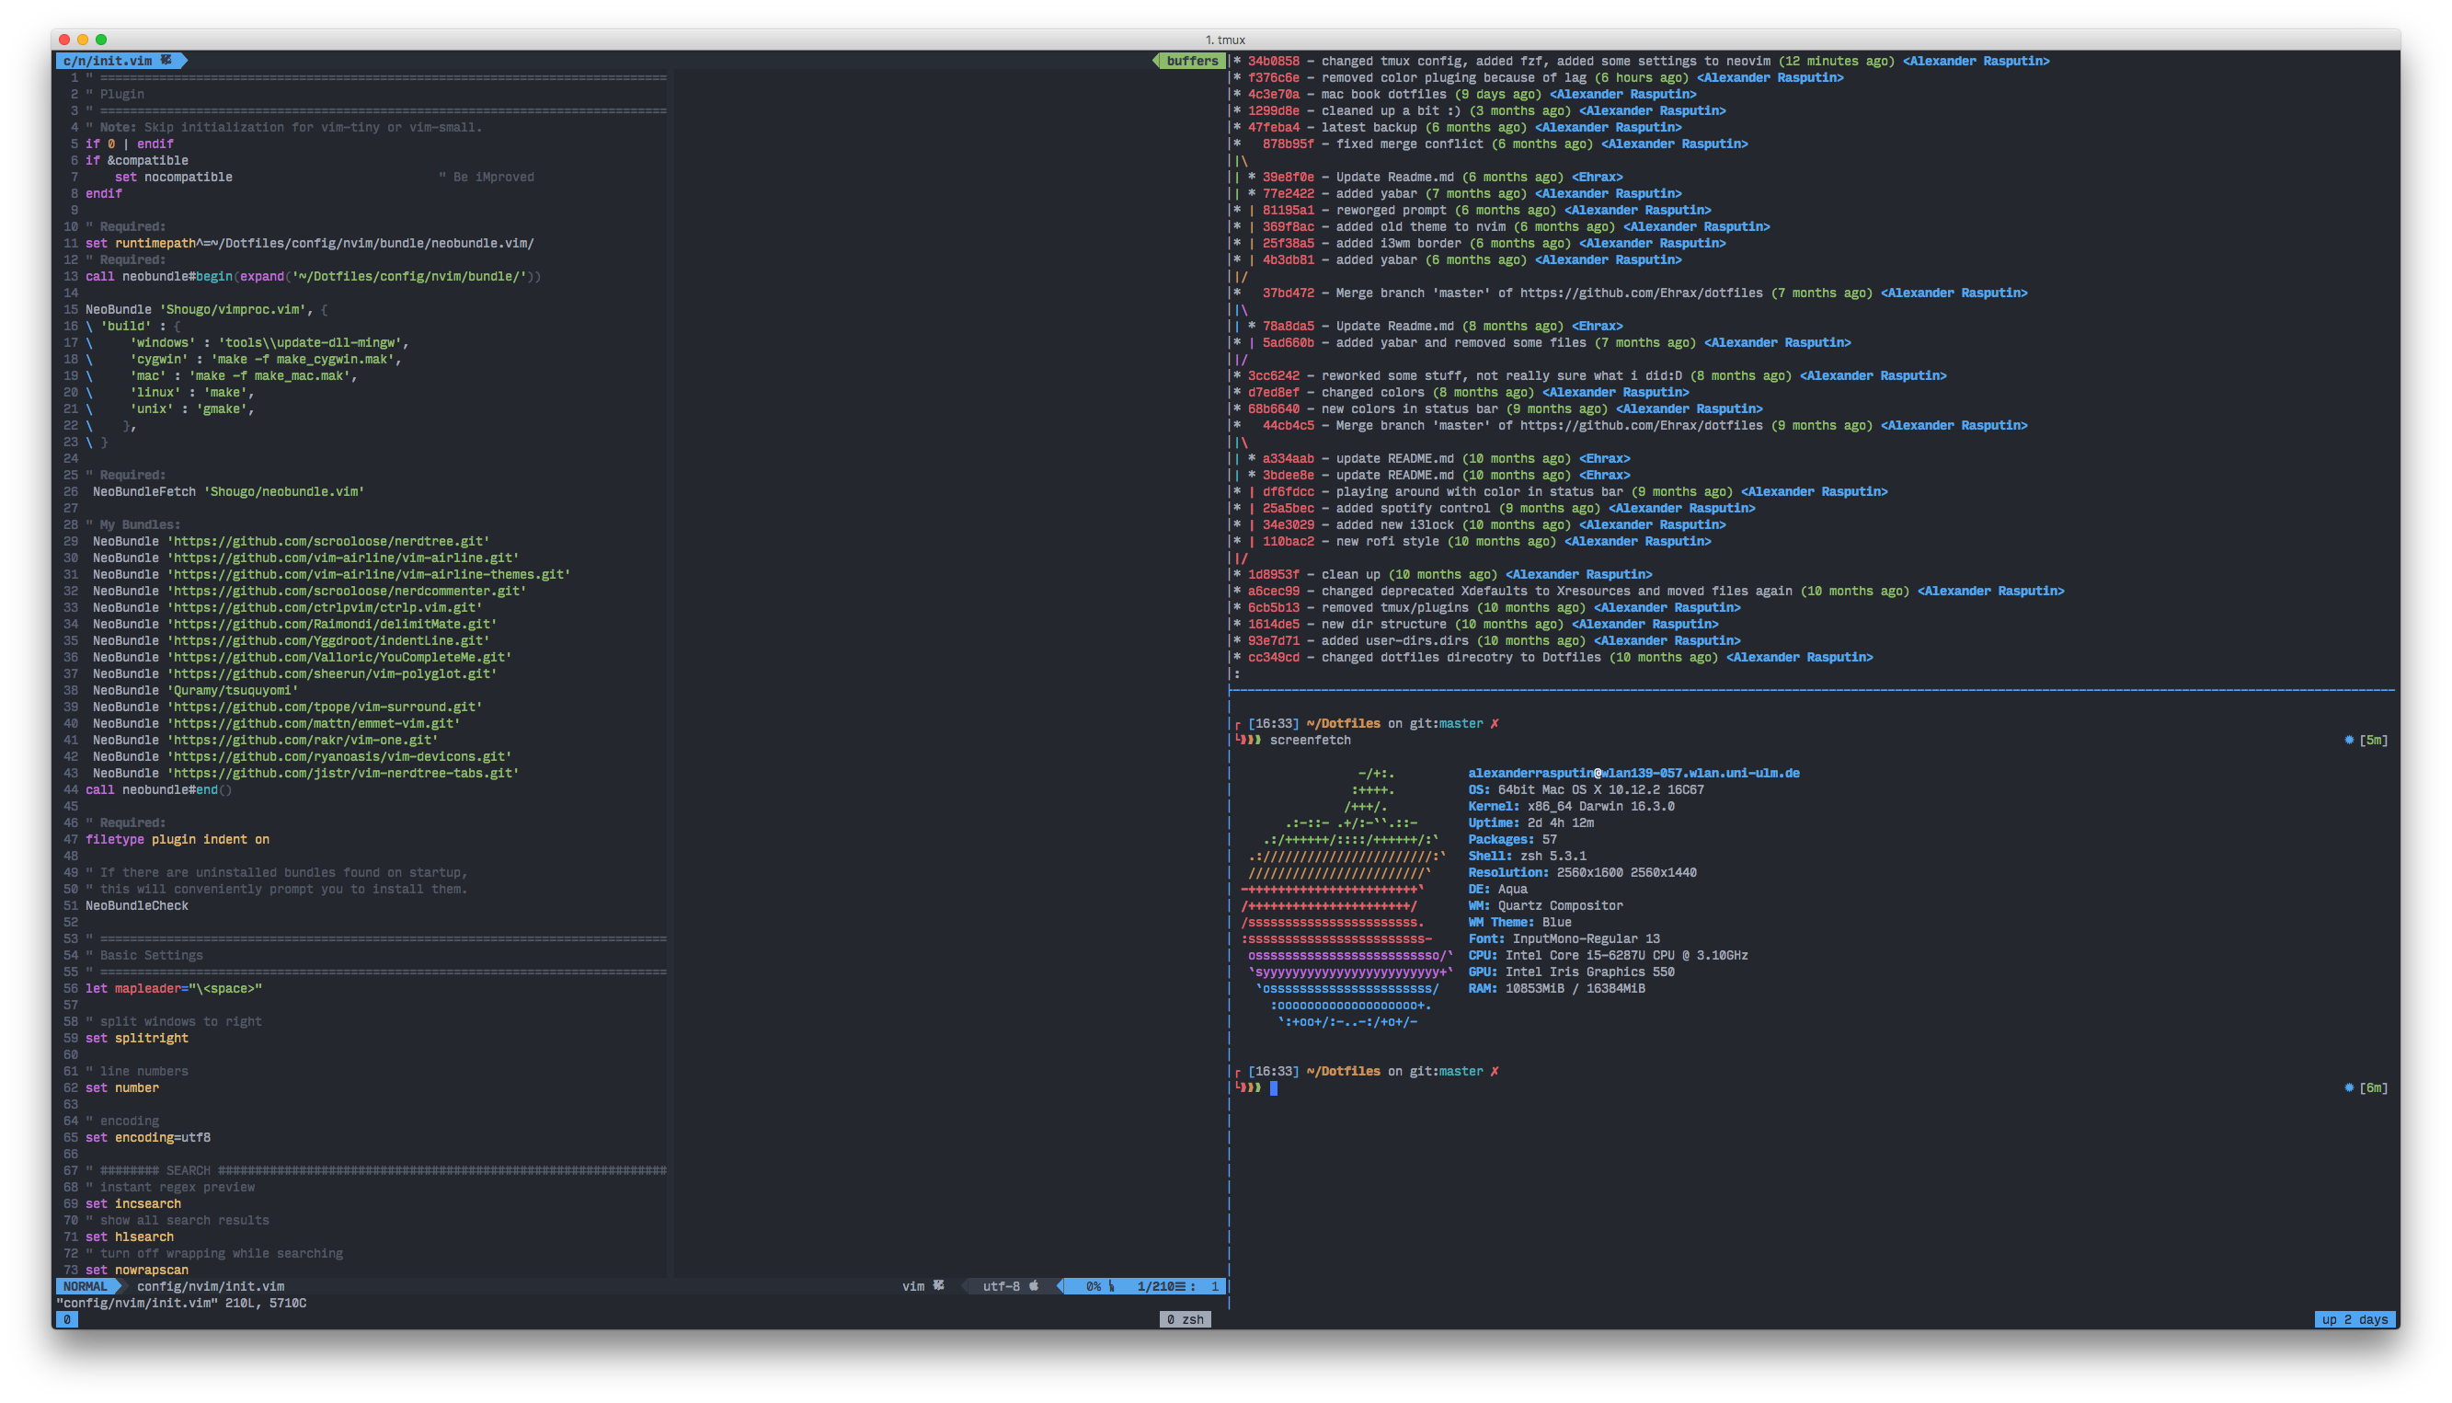Screen dimensions: 2452x1403
Task: Click 'git:master' in the first prompt line
Action: pyautogui.click(x=1446, y=724)
